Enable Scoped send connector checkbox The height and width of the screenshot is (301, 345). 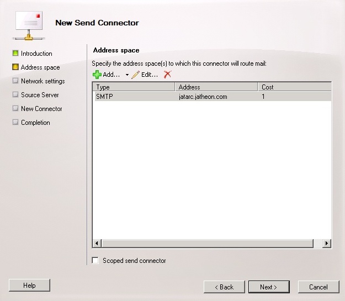(95, 260)
